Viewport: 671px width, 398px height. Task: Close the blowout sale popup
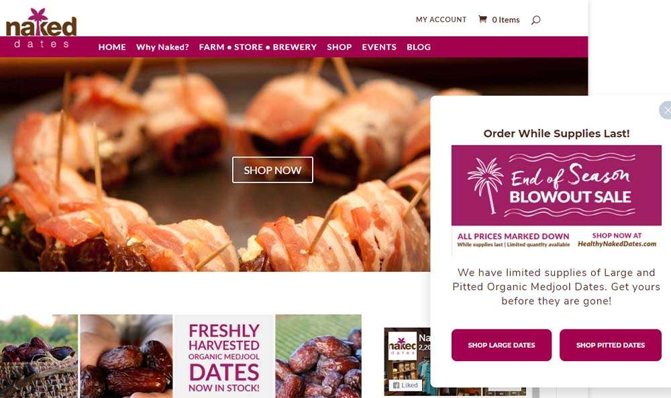coord(666,110)
